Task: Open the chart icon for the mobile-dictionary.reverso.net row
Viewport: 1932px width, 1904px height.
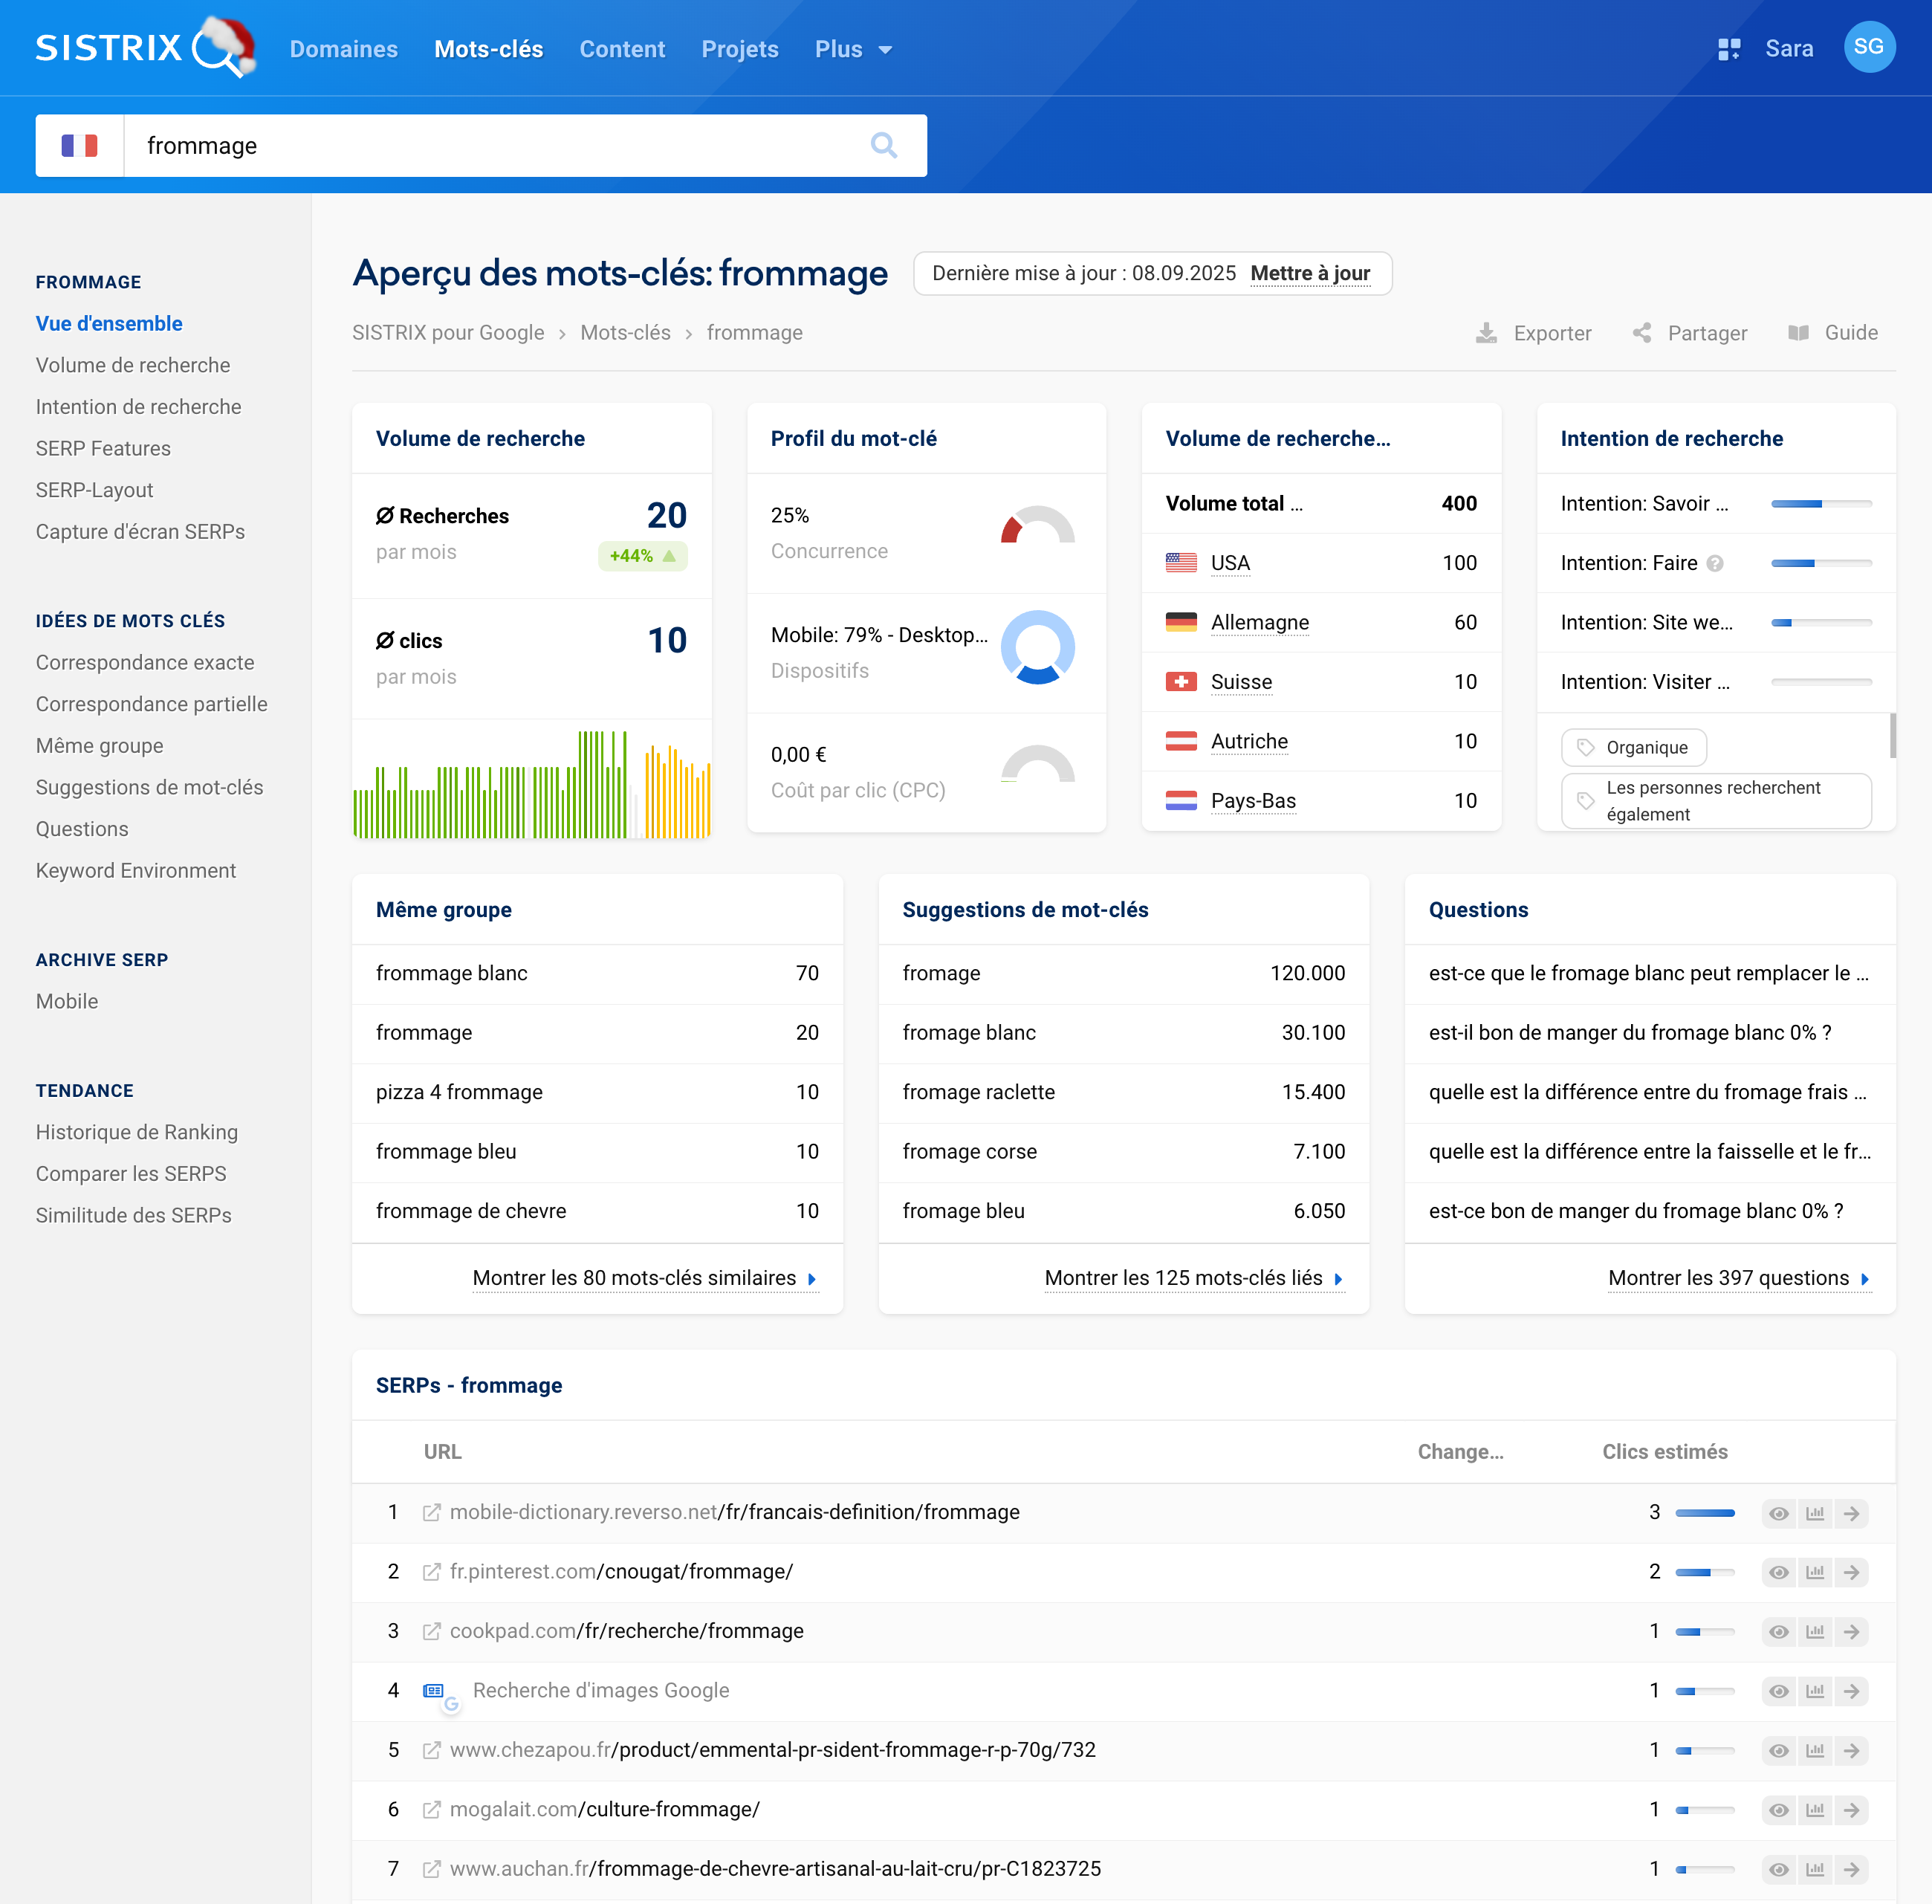Action: pos(1815,1513)
